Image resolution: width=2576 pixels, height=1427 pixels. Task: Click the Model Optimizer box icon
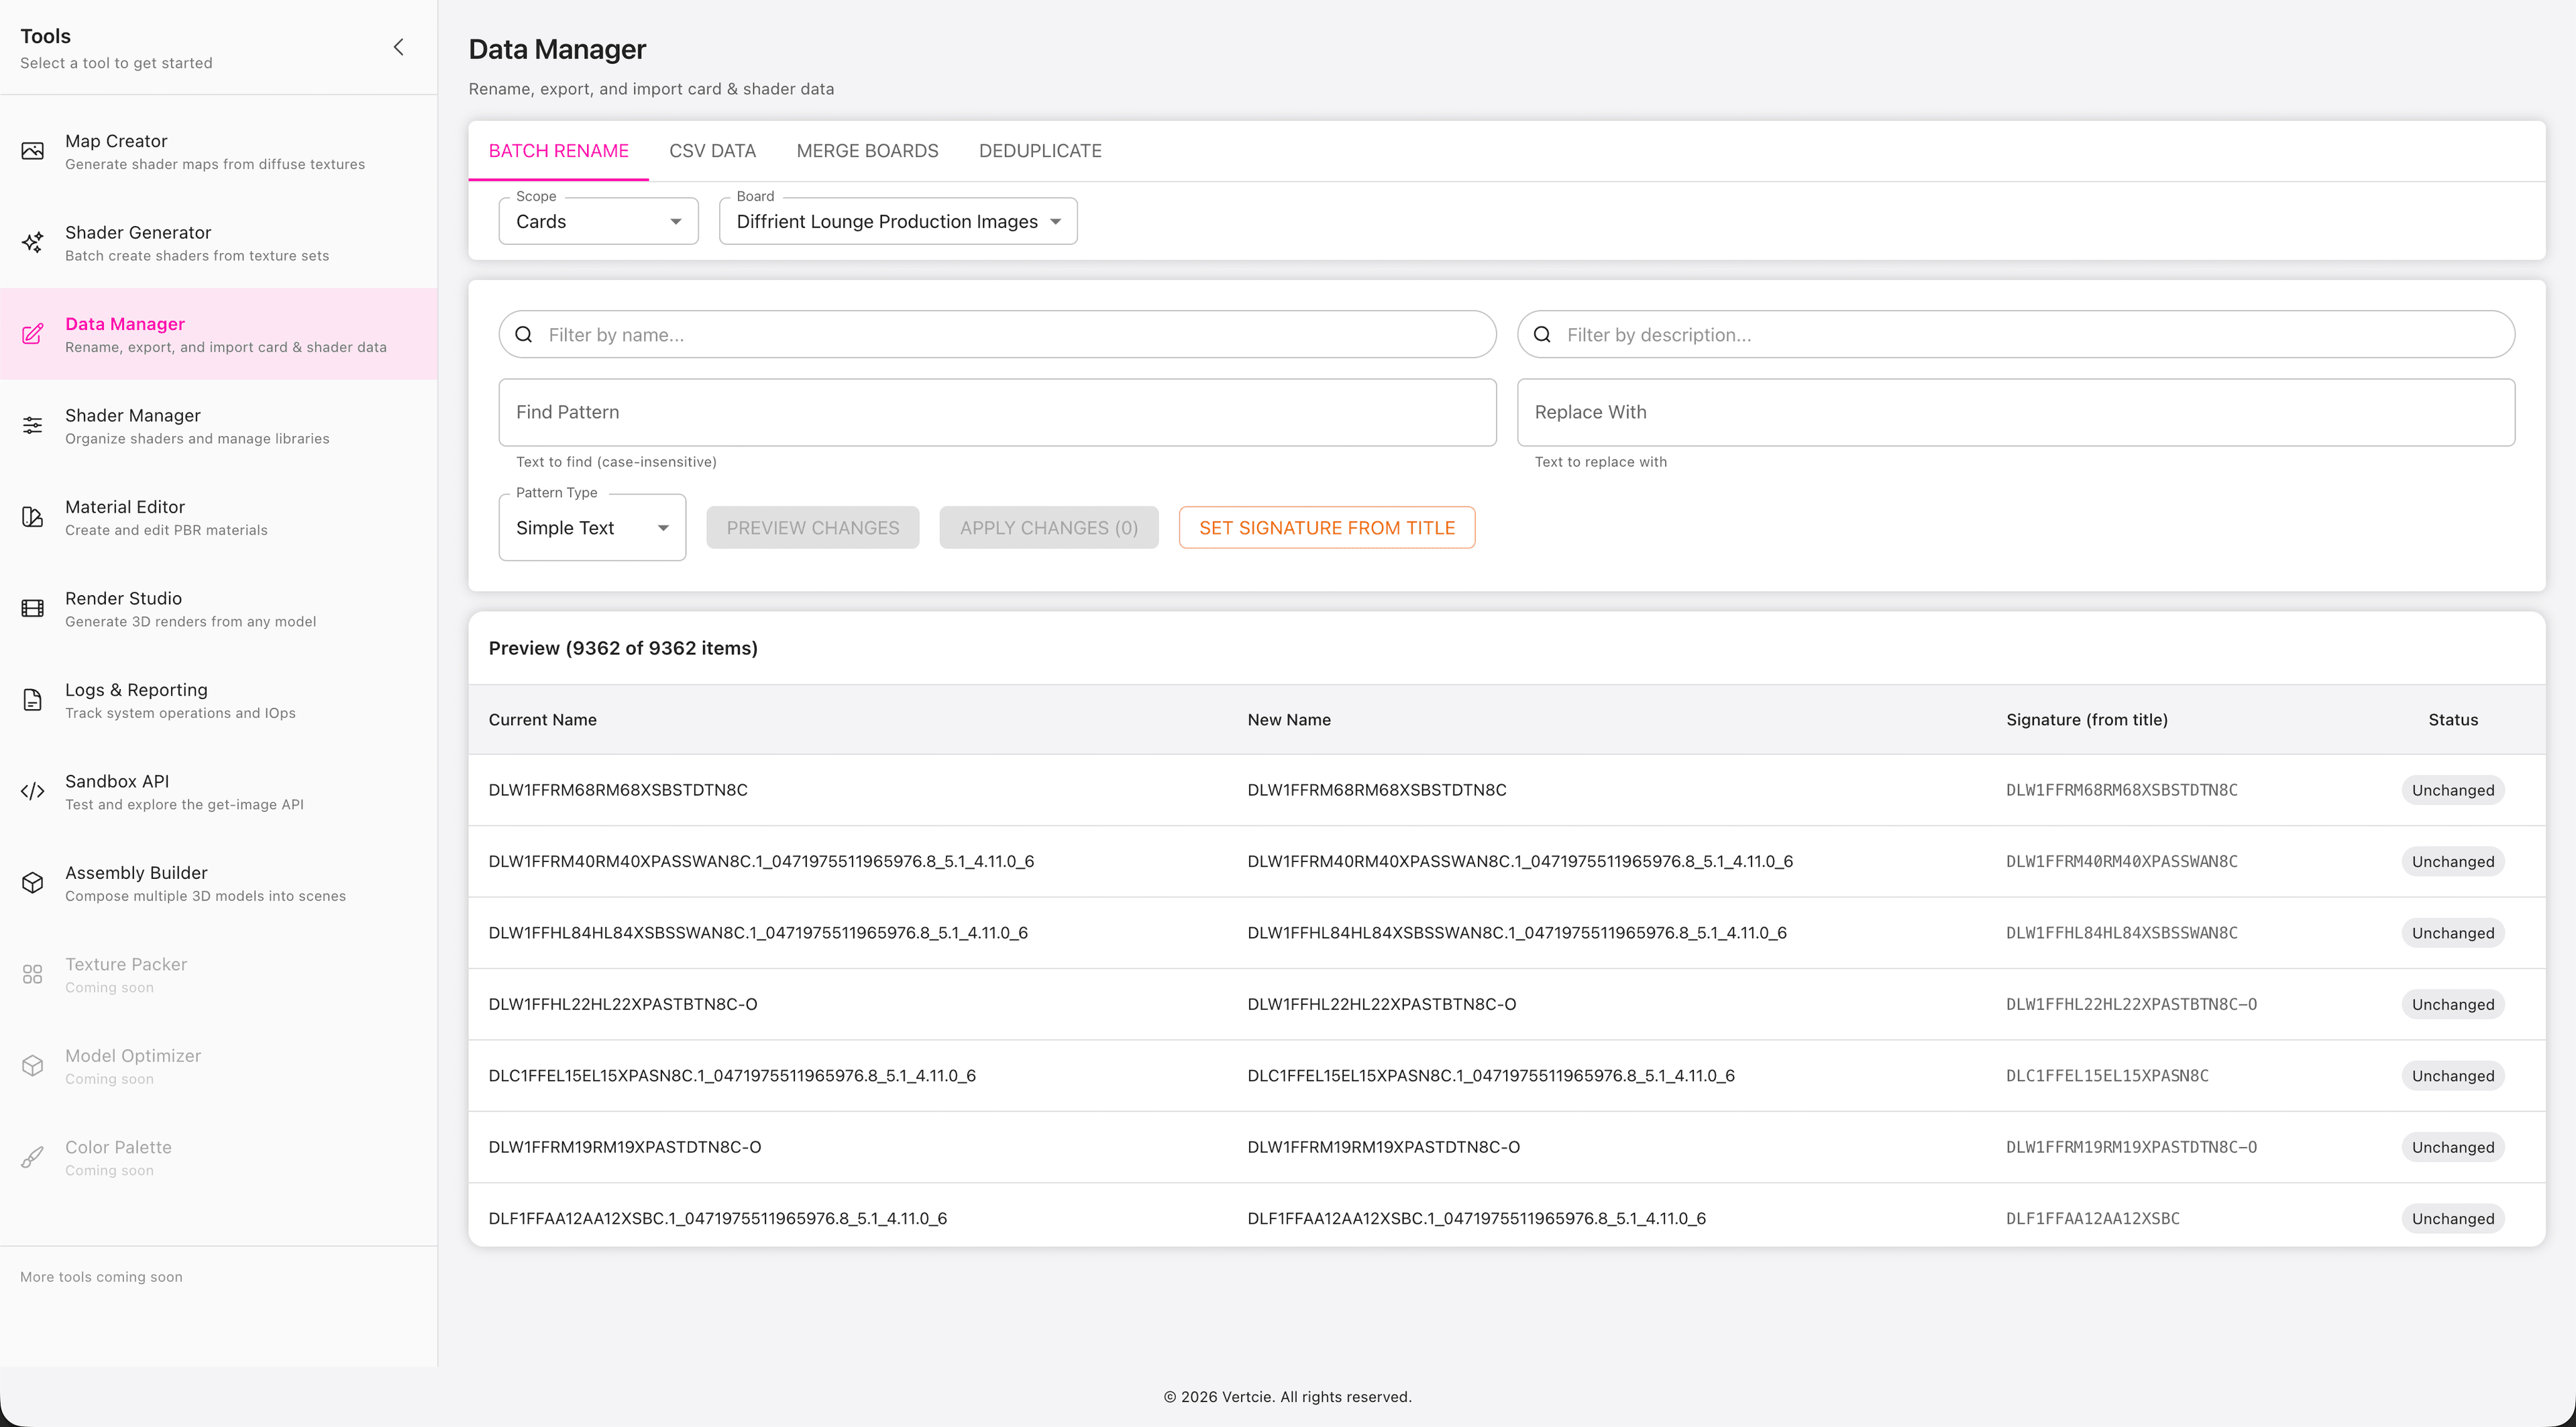point(32,1066)
